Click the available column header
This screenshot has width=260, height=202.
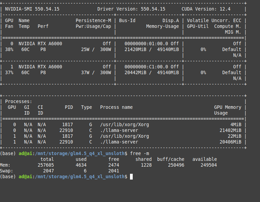click(x=205, y=159)
